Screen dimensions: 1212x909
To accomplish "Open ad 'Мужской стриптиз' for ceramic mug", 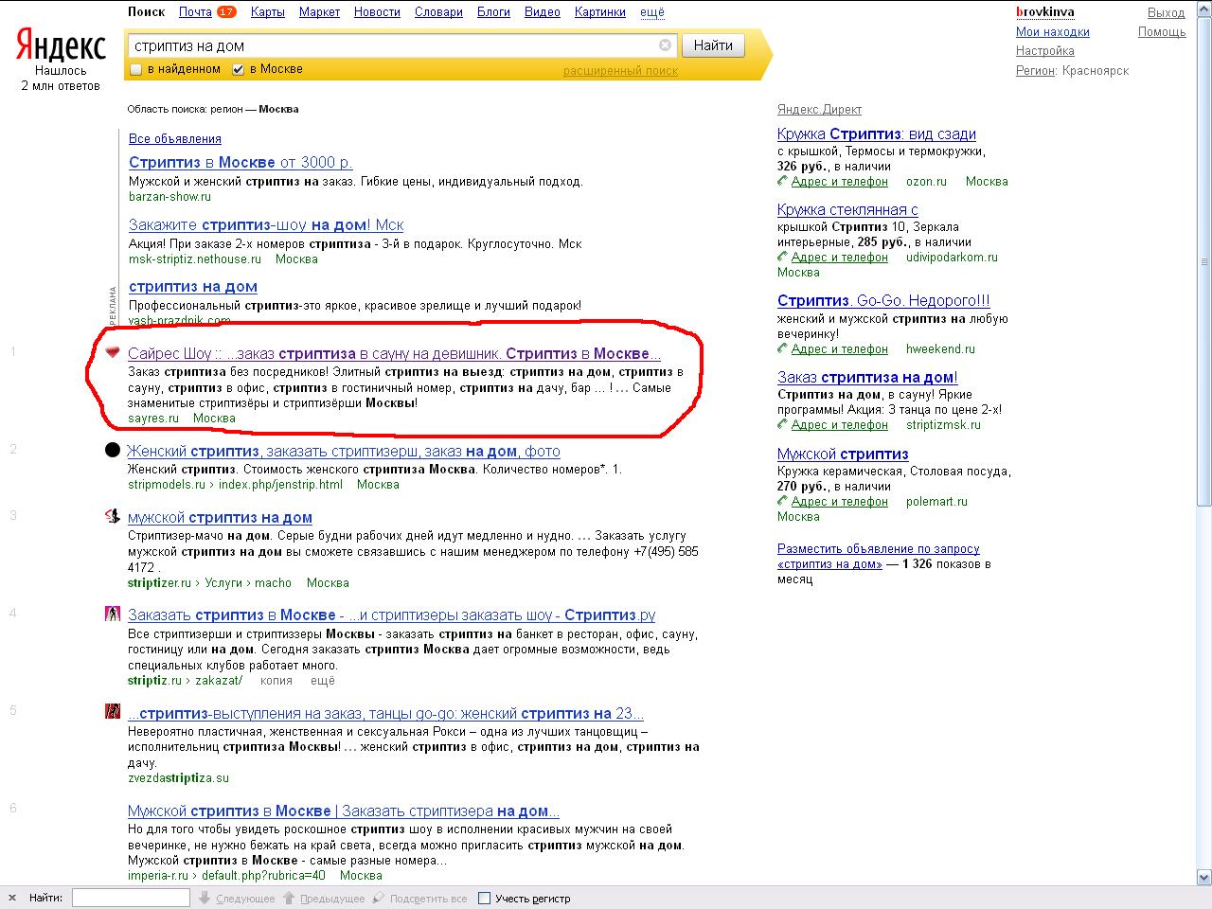I will click(843, 454).
